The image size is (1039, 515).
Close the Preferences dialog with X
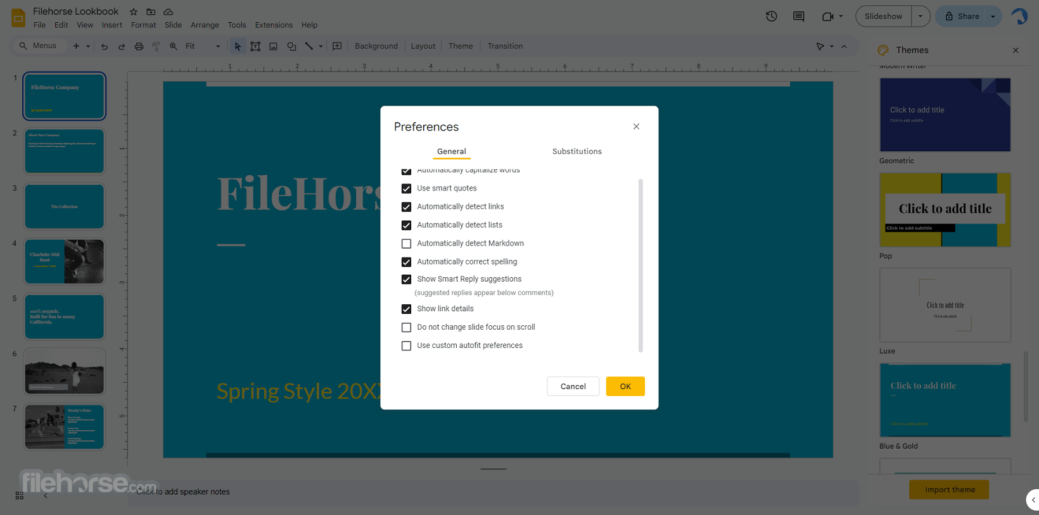point(636,127)
